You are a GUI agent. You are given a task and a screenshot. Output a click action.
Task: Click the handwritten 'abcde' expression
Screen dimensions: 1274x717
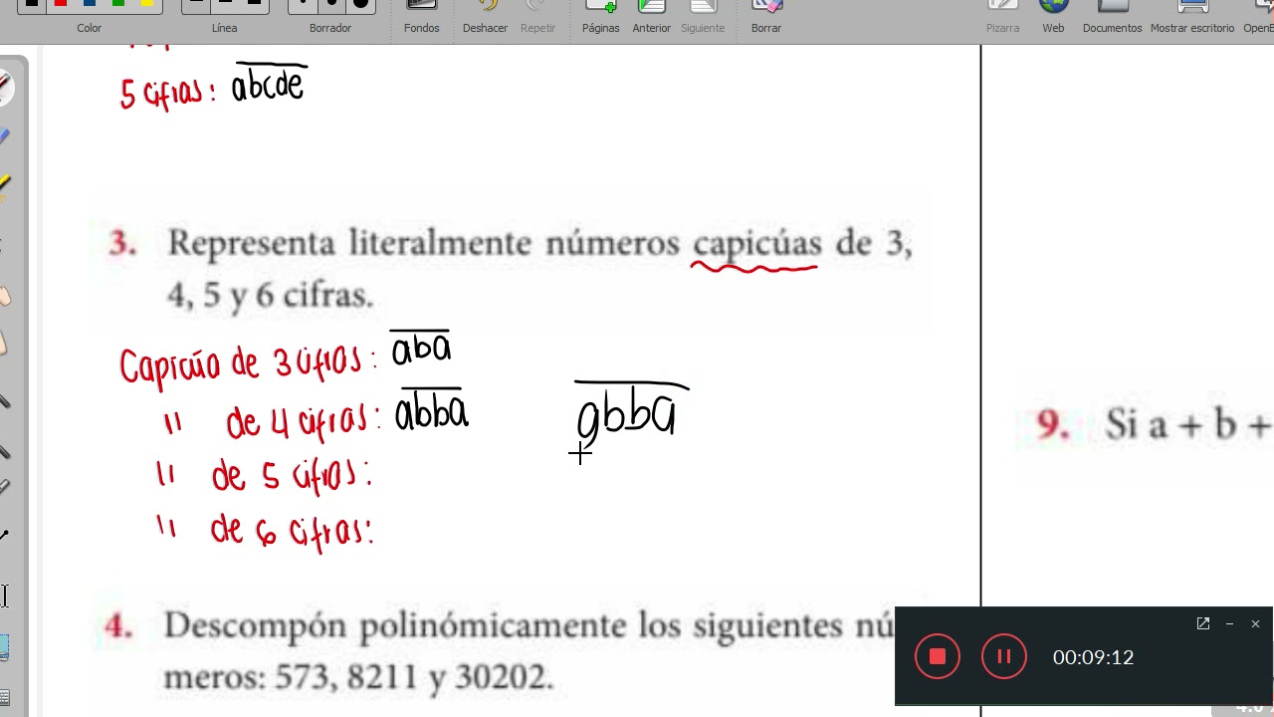click(x=269, y=83)
